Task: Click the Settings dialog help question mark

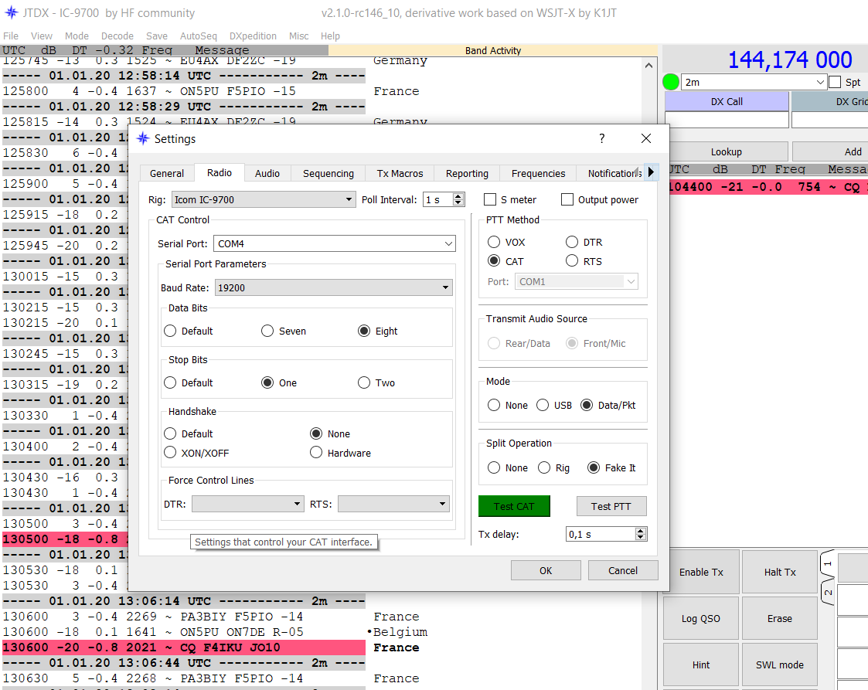Action: tap(602, 138)
